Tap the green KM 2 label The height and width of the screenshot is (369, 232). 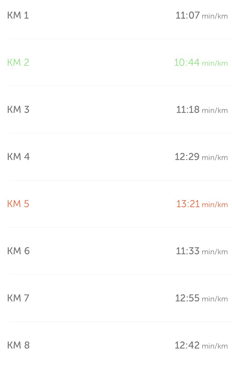coord(18,63)
